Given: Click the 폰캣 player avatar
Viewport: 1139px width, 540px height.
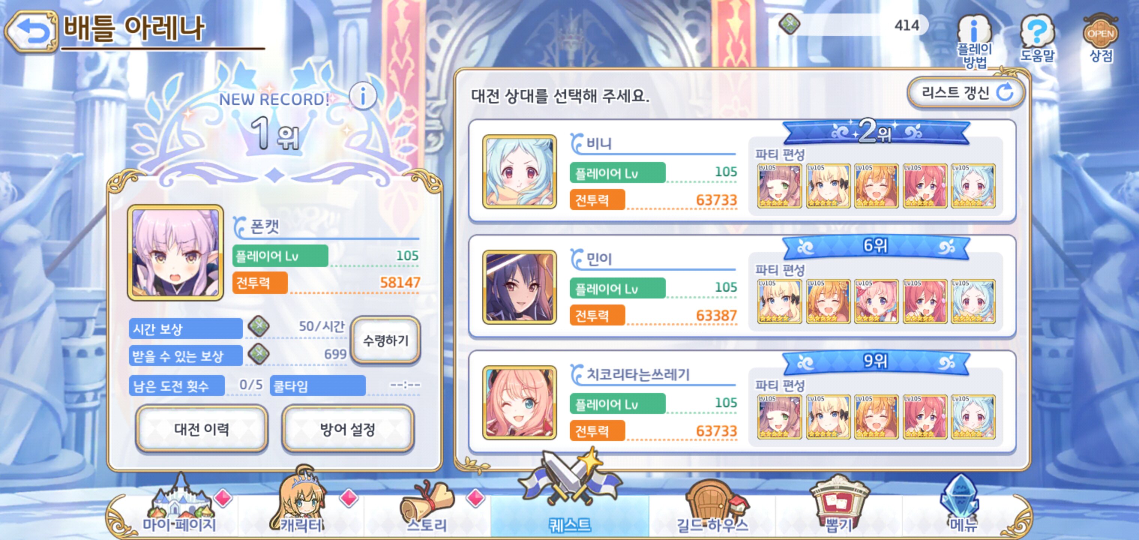Looking at the screenshot, I should (x=175, y=252).
